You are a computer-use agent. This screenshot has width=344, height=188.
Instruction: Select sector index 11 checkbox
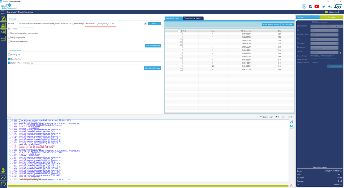point(181,69)
